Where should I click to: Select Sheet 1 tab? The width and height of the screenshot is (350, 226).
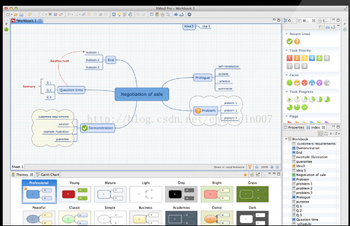[17, 167]
